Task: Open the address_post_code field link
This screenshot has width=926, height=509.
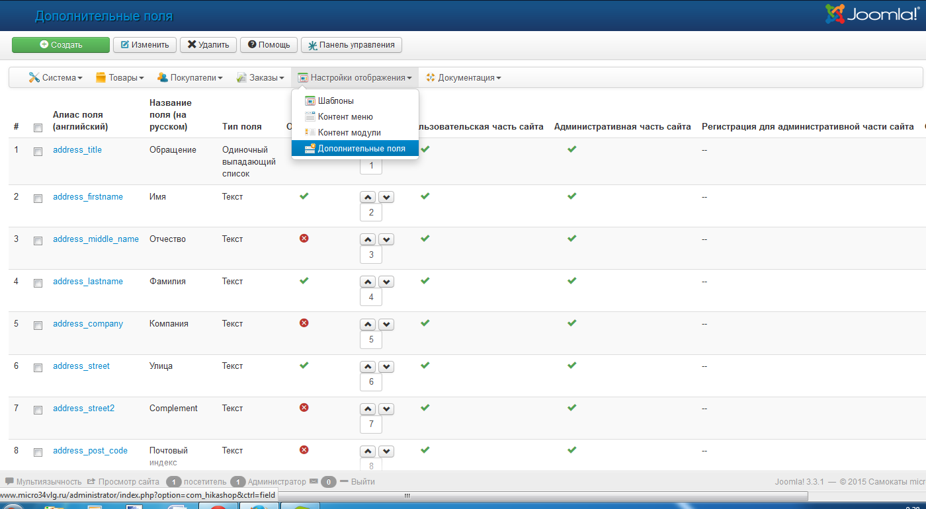Action: [x=90, y=451]
